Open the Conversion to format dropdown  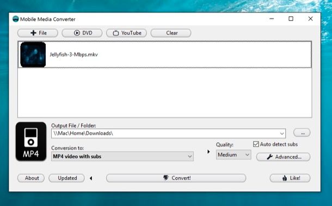pyautogui.click(x=122, y=157)
